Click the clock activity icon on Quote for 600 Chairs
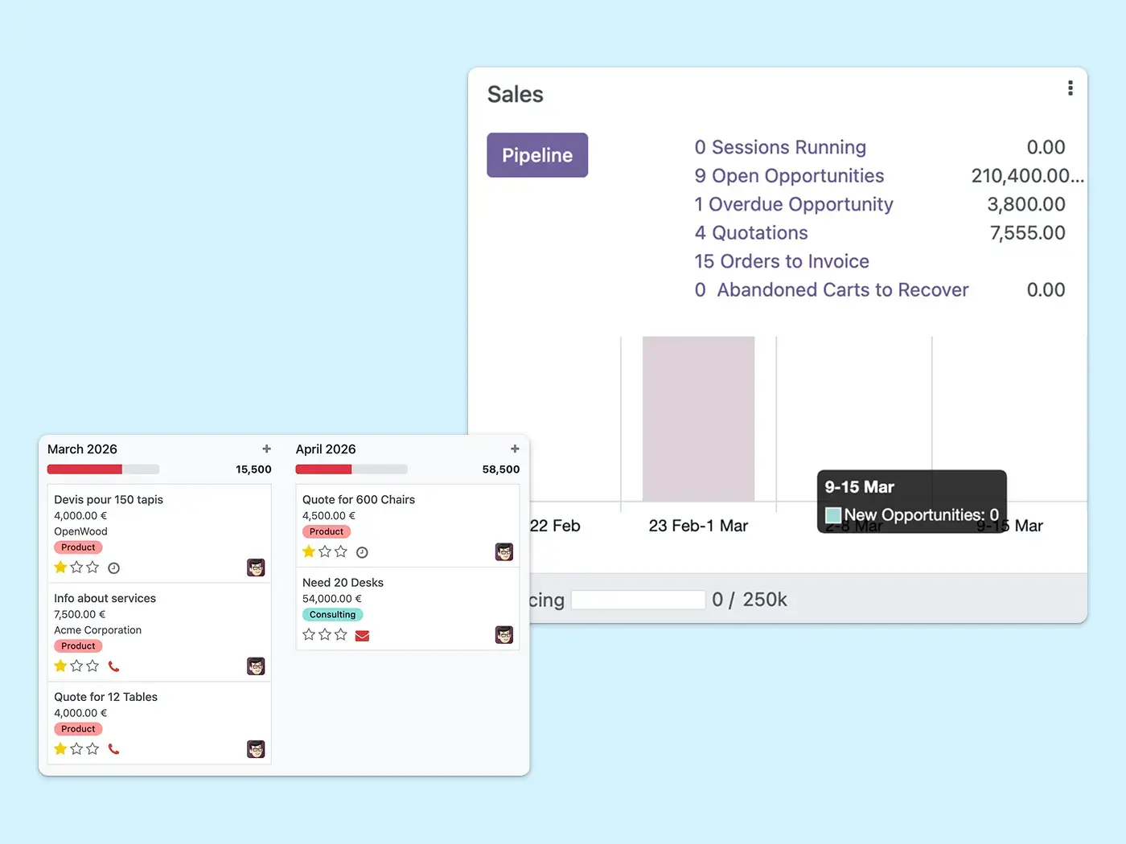Image resolution: width=1126 pixels, height=844 pixels. click(362, 552)
